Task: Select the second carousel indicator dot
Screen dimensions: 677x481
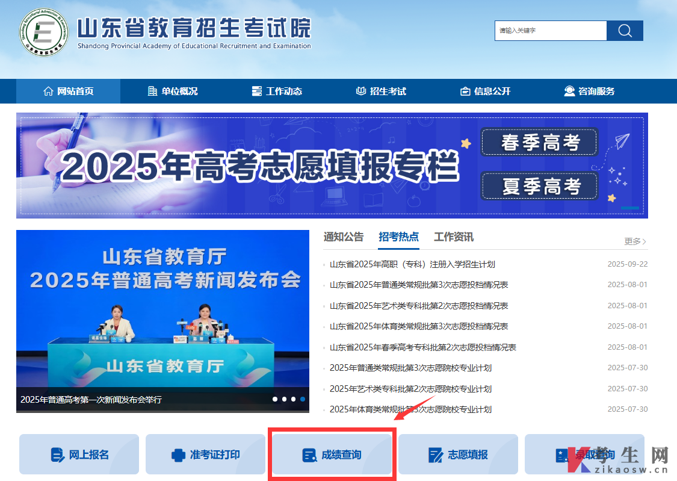Action: 284,399
